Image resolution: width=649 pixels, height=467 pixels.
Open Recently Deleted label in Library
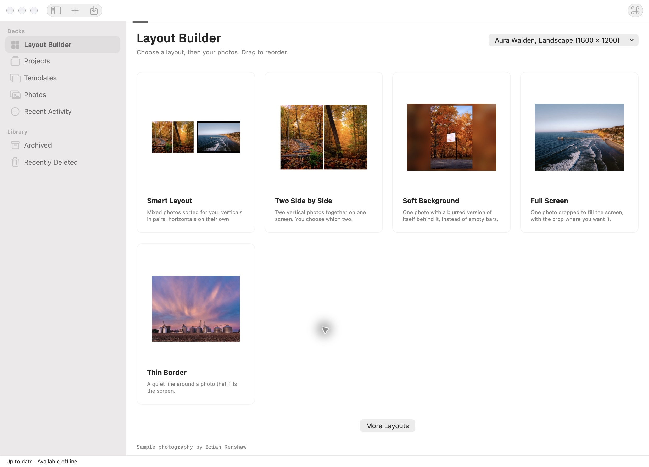click(x=51, y=162)
